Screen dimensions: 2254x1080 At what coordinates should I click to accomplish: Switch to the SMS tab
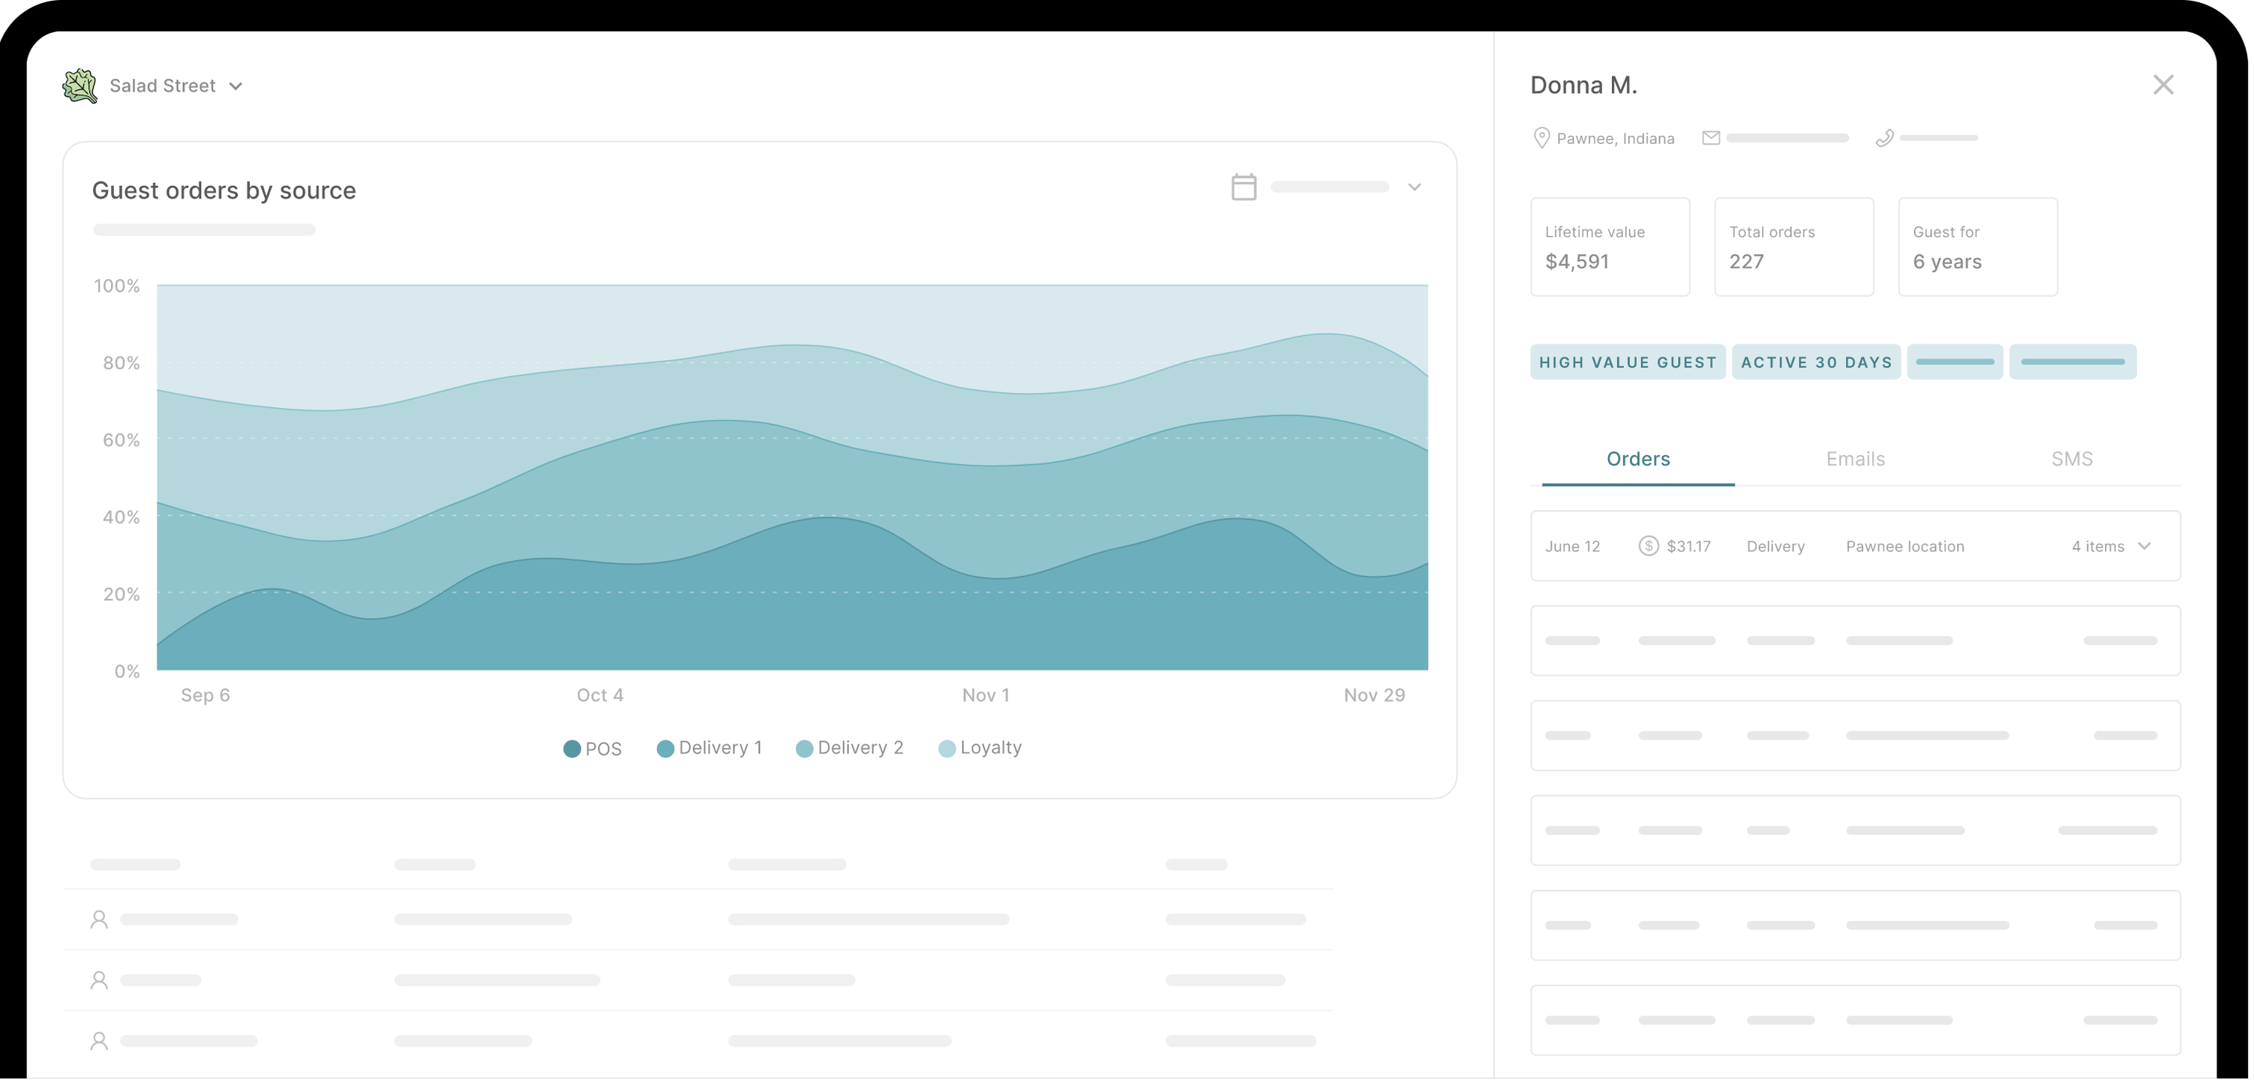(2071, 458)
